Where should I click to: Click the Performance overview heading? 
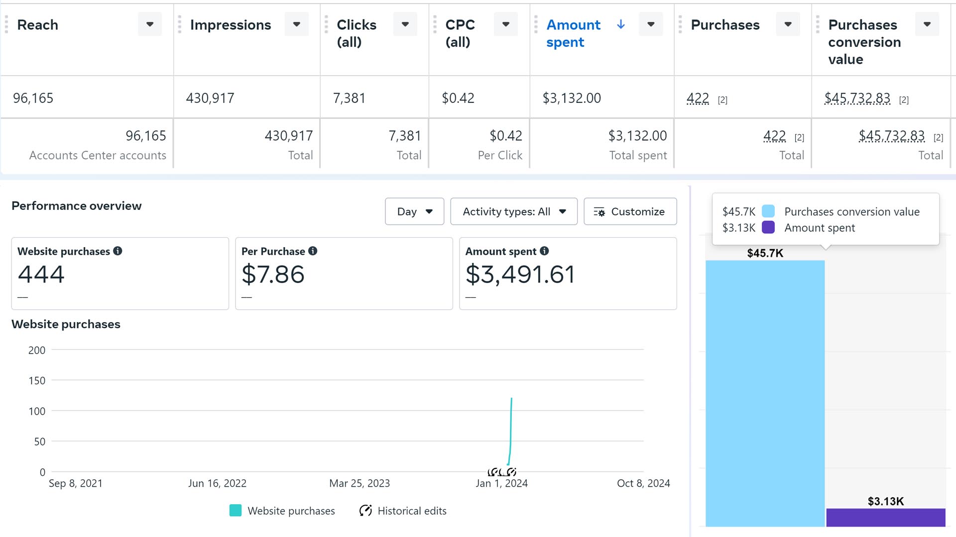click(x=76, y=206)
